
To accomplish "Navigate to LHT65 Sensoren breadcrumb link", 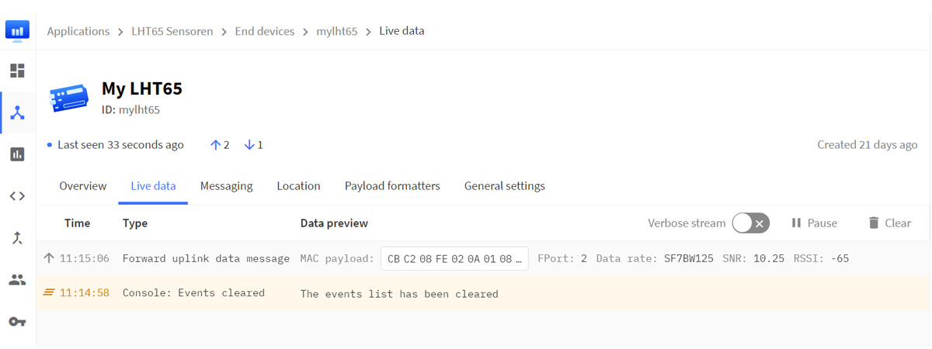I will tap(172, 31).
